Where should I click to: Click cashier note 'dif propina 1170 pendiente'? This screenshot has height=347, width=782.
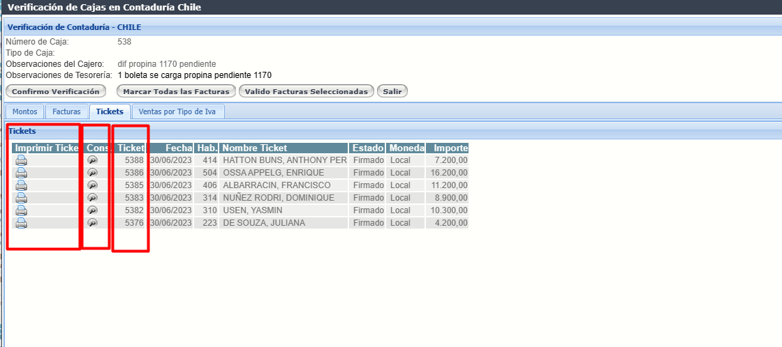pyautogui.click(x=167, y=64)
